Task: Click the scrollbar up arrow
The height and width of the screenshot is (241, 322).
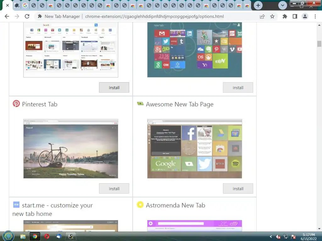Action: 319,25
